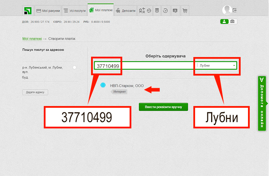Switch to individual person account mode
269x176 pixels.
[x=224, y=22]
